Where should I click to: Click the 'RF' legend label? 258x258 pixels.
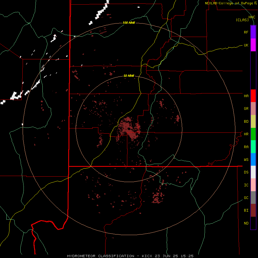click(x=246, y=32)
